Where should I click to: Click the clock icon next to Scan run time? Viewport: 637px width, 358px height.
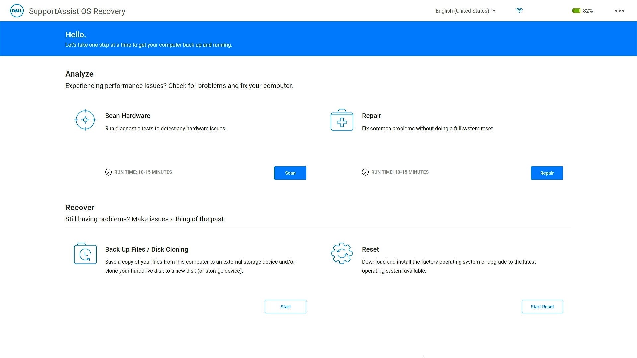click(108, 172)
